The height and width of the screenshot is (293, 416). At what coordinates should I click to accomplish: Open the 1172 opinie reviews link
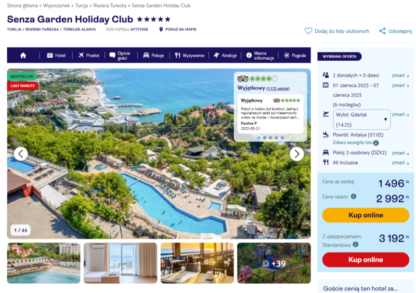278,88
